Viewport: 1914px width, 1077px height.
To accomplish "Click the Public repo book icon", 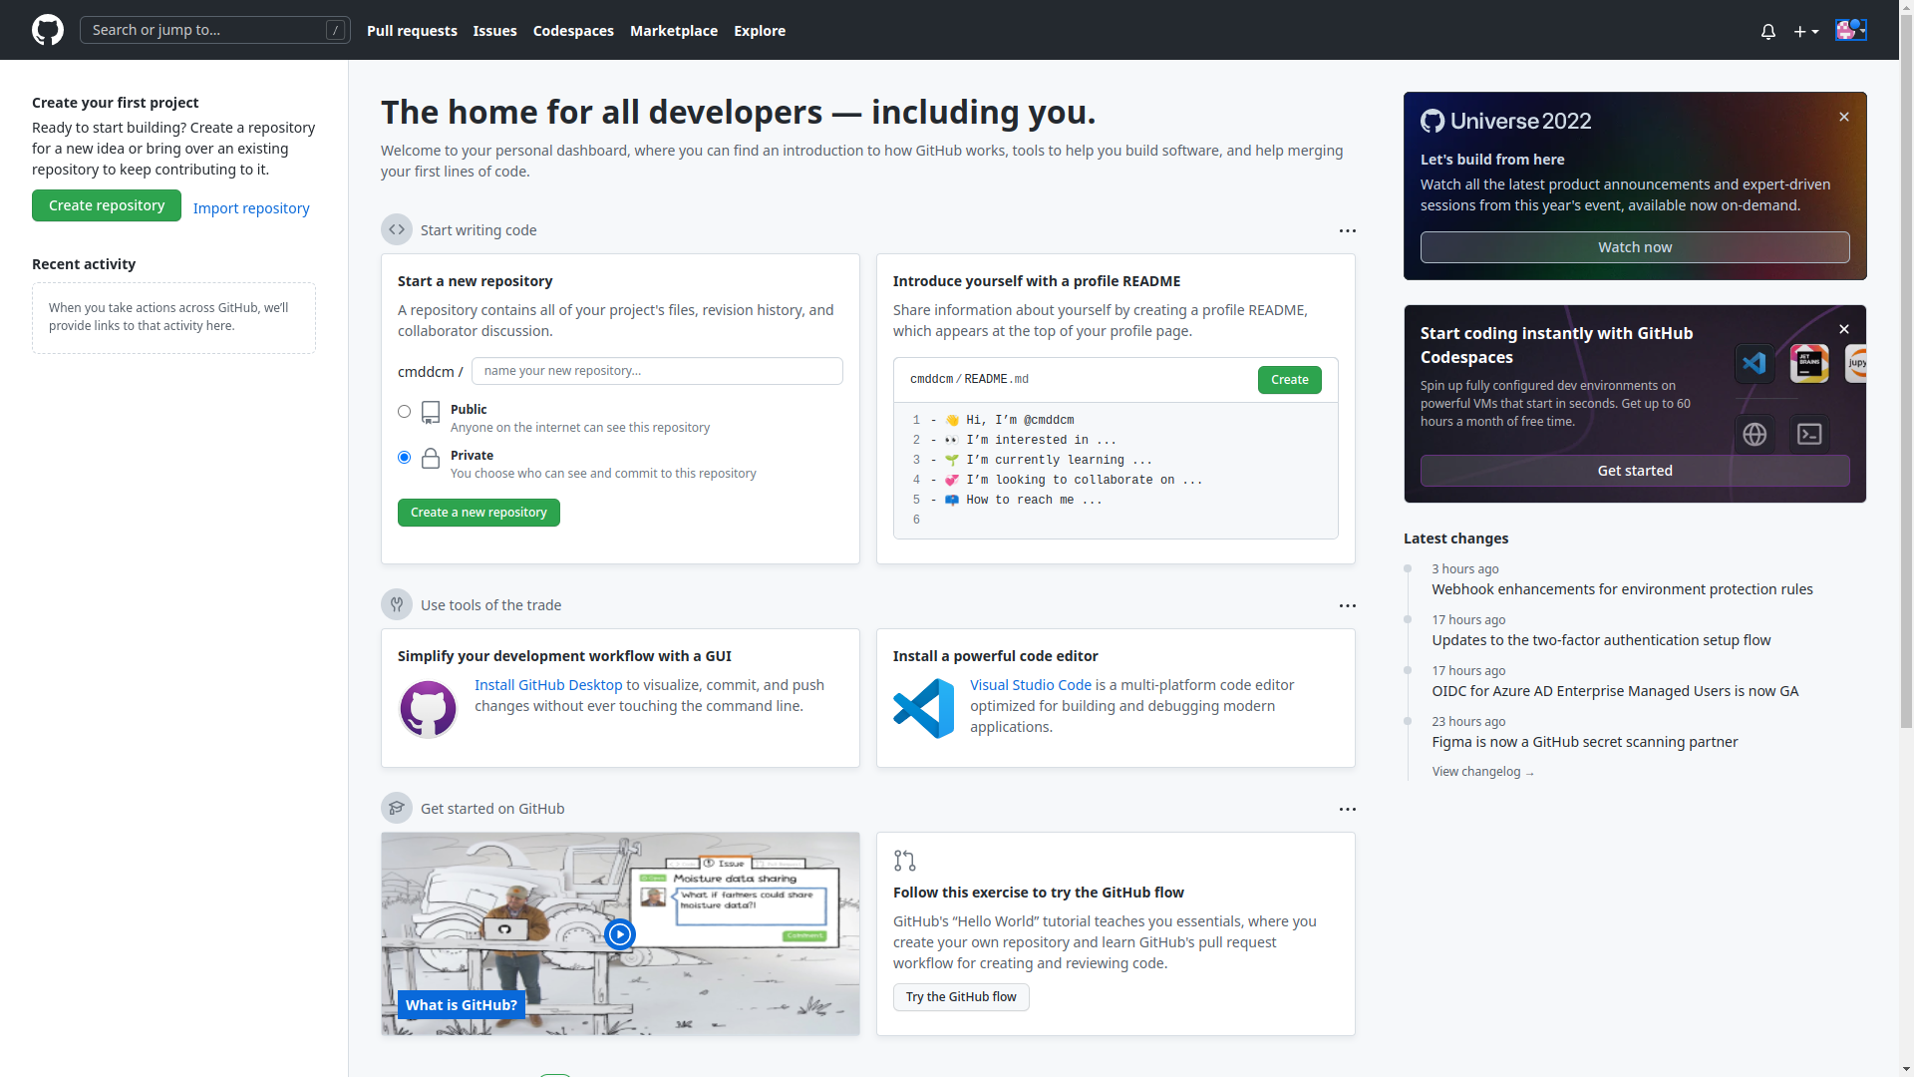I will pyautogui.click(x=431, y=412).
